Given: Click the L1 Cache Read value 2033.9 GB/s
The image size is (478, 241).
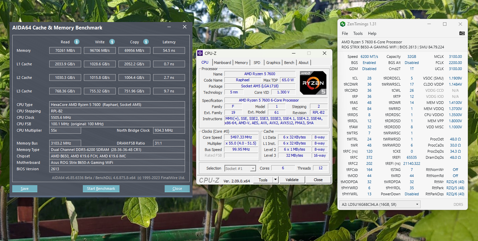Looking at the screenshot, I should (x=65, y=64).
